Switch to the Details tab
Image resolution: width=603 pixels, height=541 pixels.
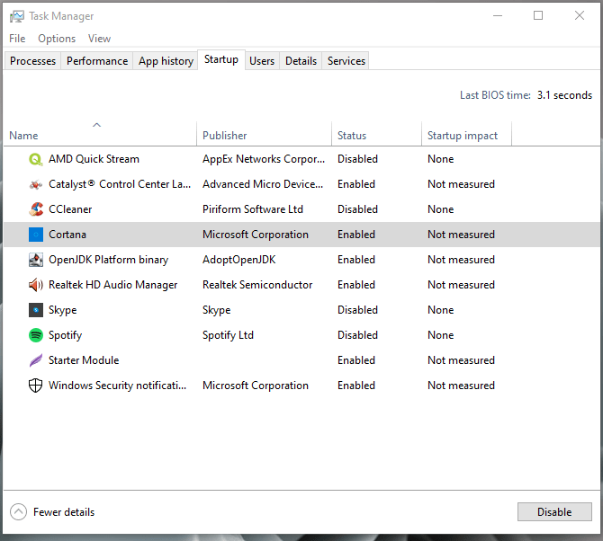[301, 61]
